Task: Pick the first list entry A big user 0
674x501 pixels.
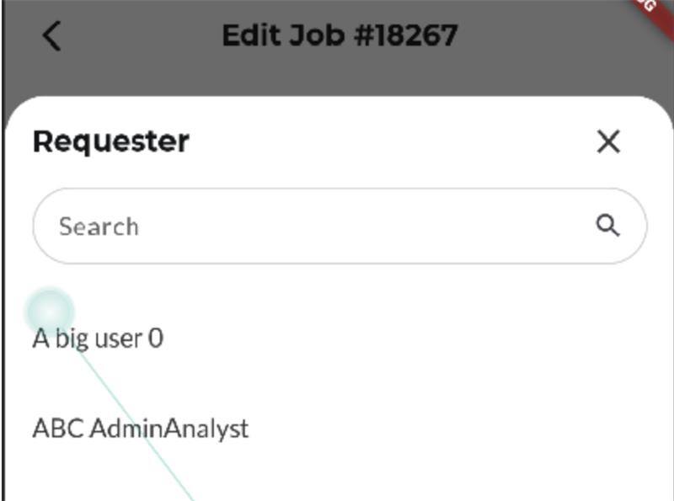Action: pyautogui.click(x=98, y=338)
